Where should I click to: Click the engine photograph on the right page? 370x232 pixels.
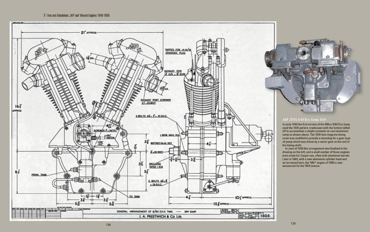[x=312, y=76]
